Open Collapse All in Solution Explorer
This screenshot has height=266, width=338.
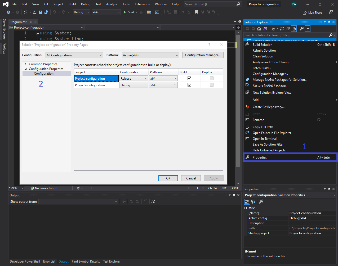point(288,29)
